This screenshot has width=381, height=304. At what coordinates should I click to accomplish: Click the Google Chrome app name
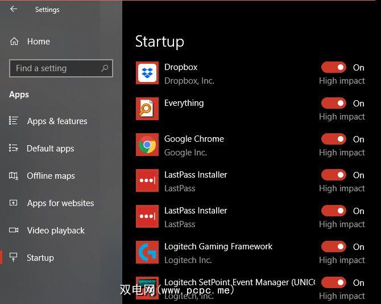194,139
